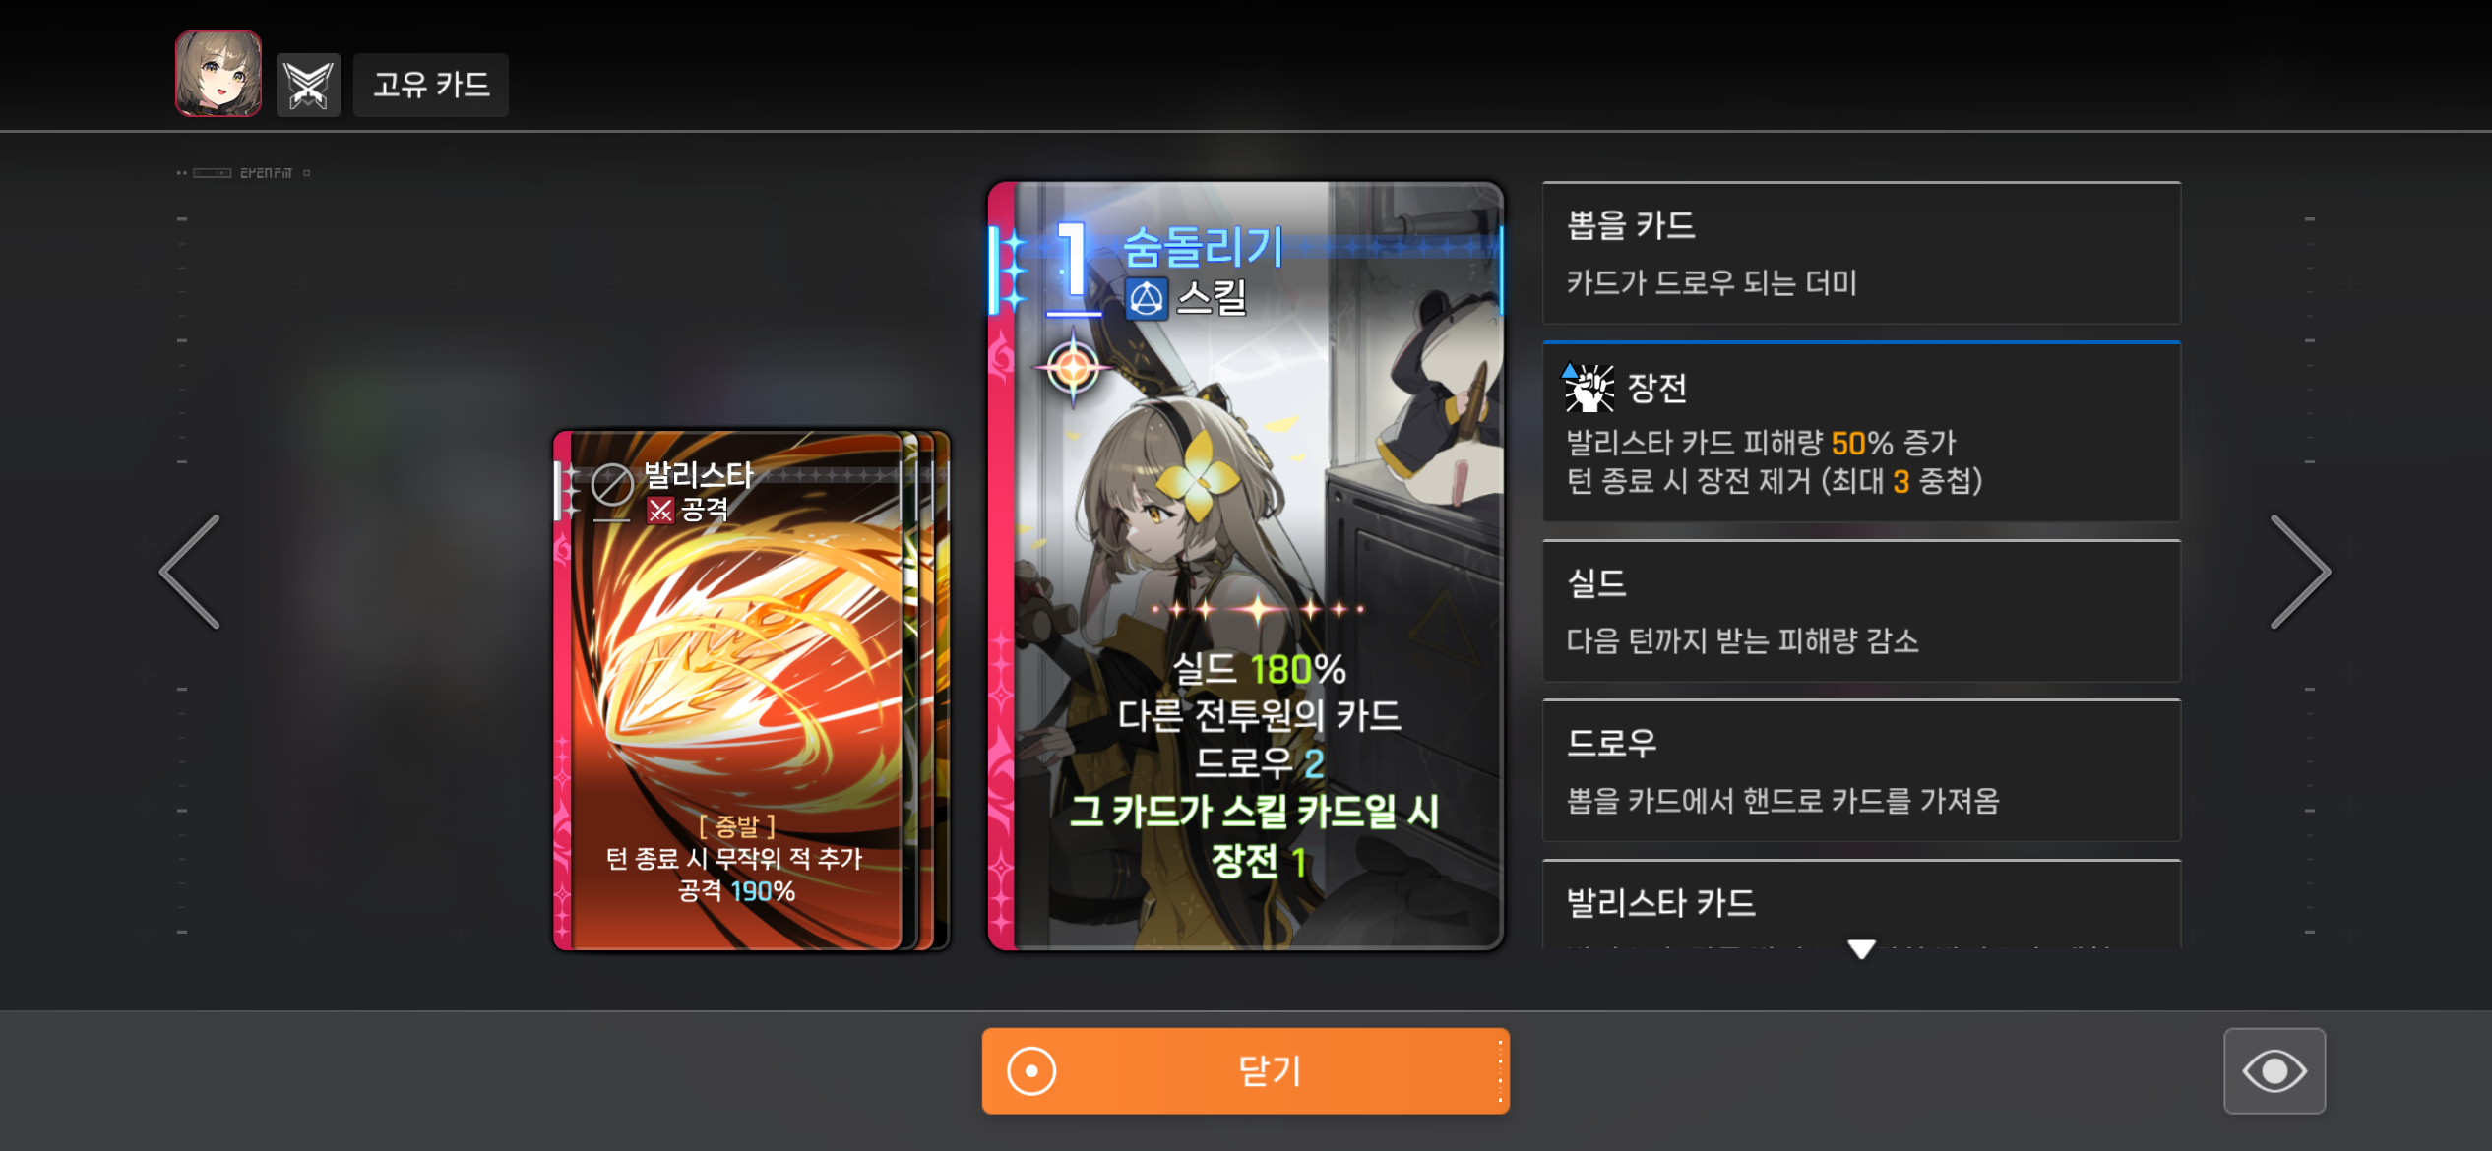Screen dimensions: 2492x1151
Task: Open the 드로우 keyword description
Action: 1861,770
